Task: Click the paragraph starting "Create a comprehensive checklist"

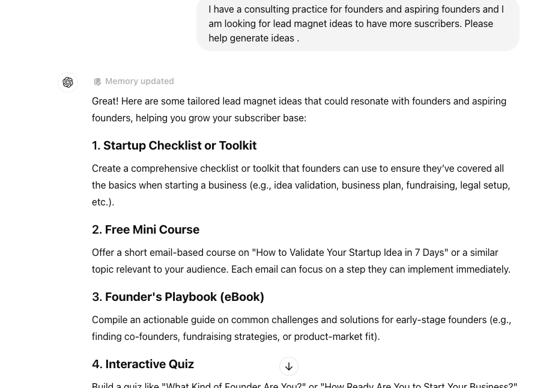Action: tap(301, 185)
